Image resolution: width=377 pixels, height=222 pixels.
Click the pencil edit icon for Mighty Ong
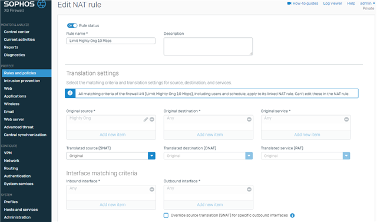(145, 119)
